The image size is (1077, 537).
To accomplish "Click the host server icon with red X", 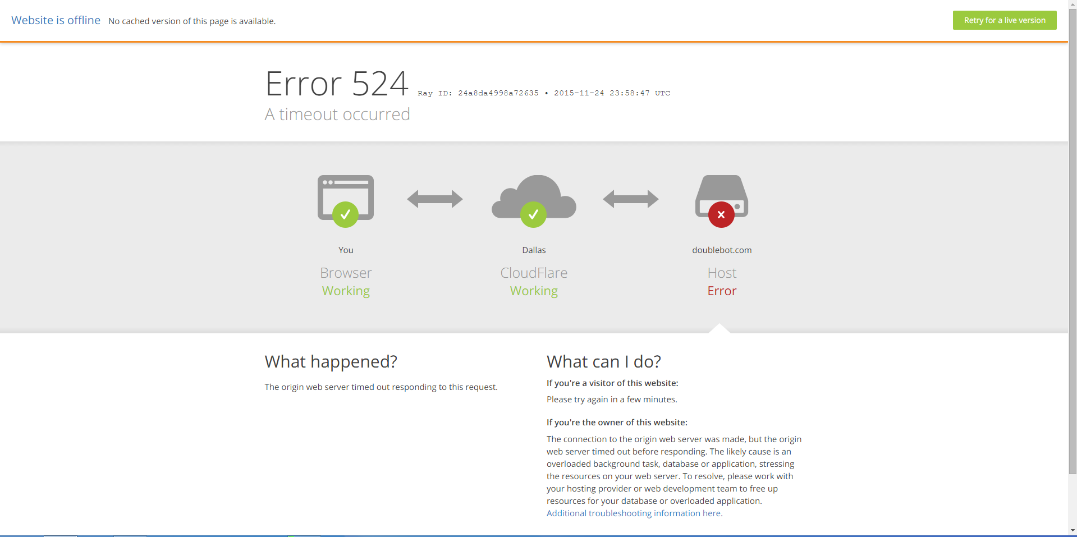I will click(722, 201).
